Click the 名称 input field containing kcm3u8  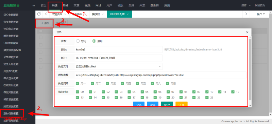[118, 49]
